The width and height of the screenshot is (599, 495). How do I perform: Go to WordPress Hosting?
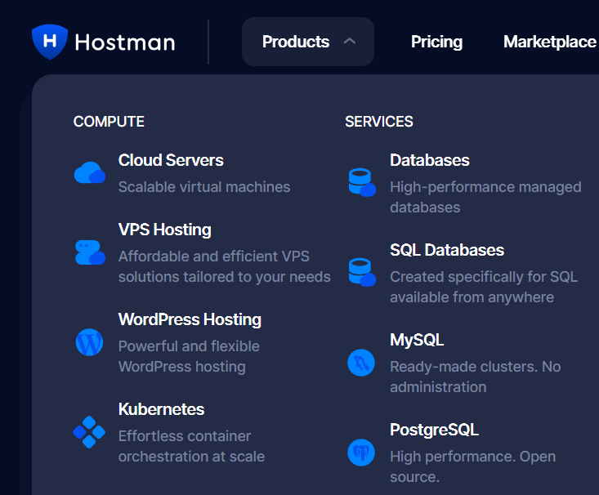190,319
